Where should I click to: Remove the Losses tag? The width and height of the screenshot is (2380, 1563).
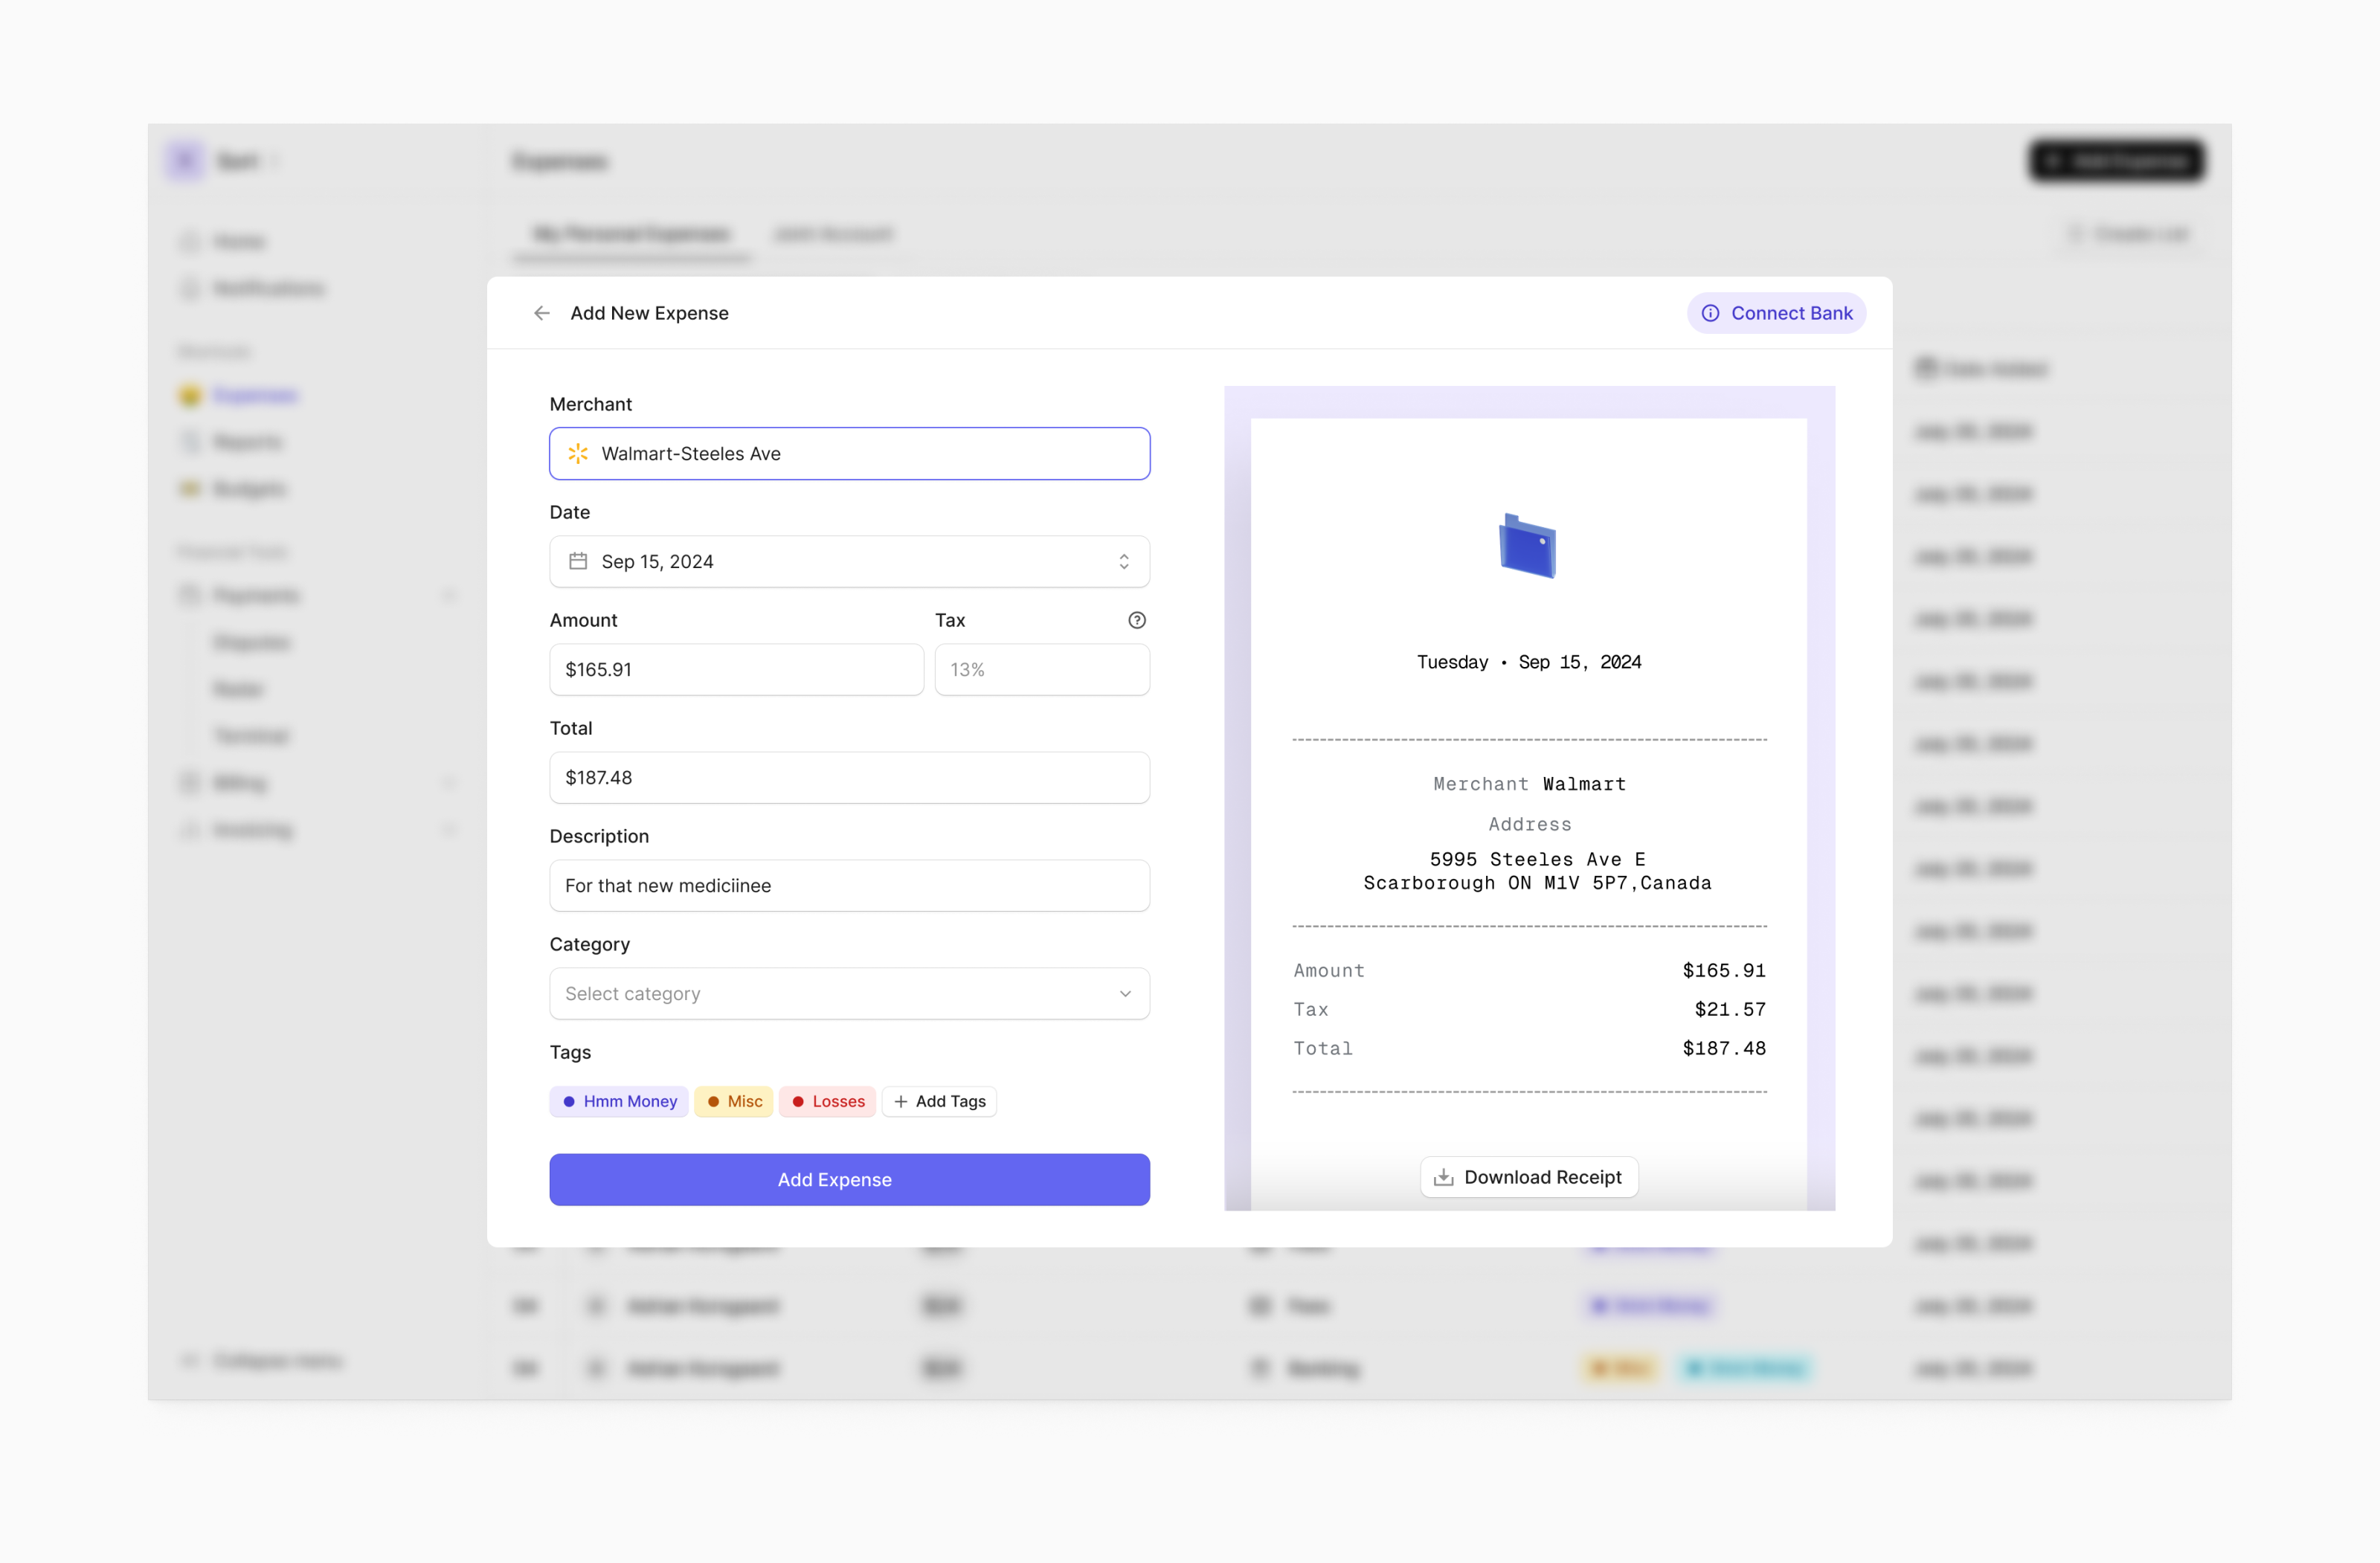(827, 1101)
